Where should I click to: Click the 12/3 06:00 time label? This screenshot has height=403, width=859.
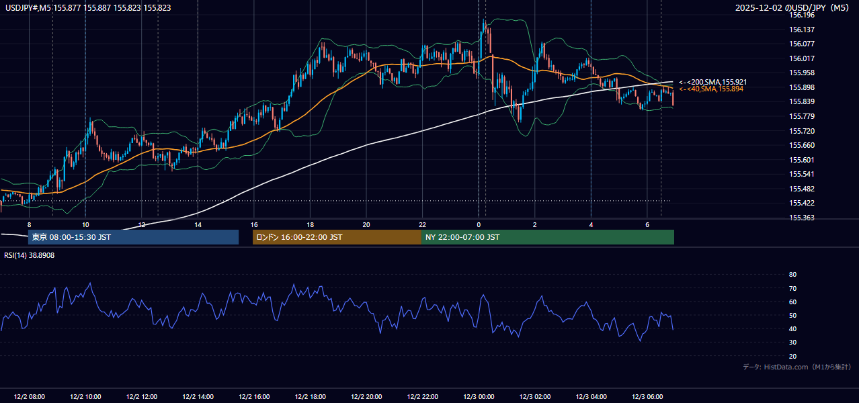coord(647,397)
